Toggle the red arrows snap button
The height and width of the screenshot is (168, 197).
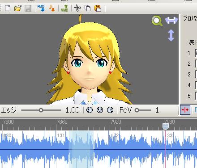click(185, 110)
